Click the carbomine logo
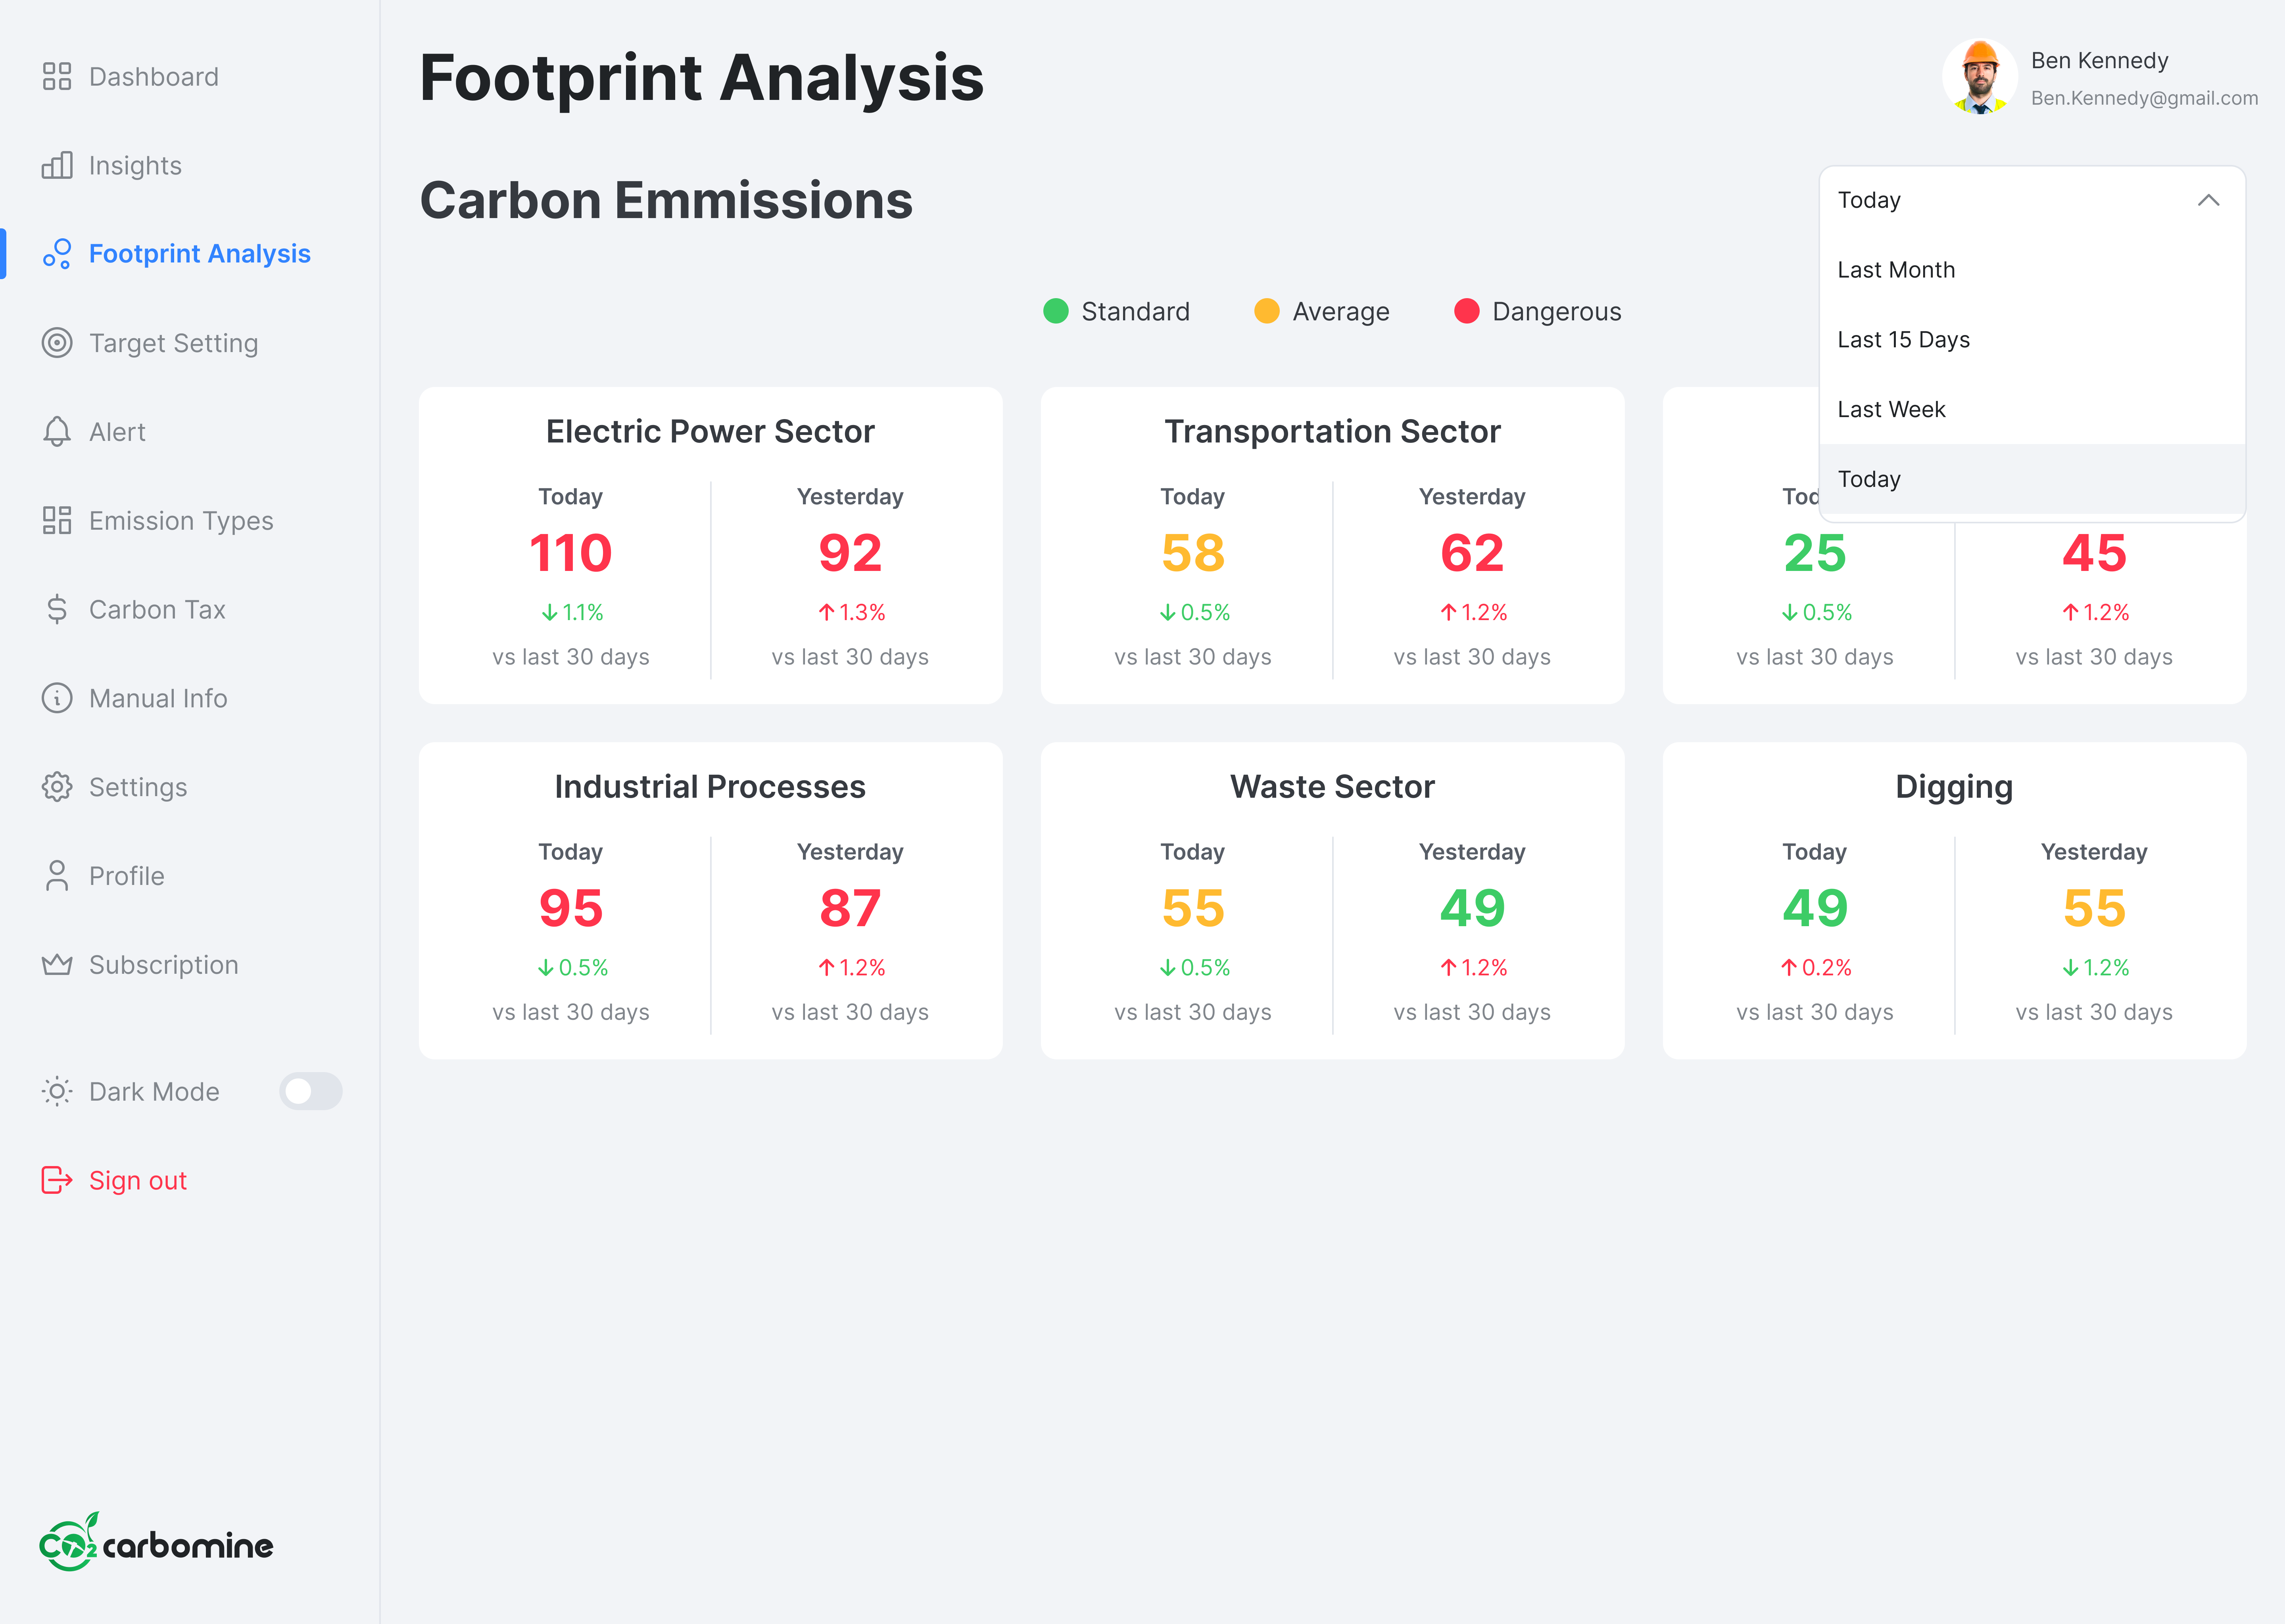The height and width of the screenshot is (1624, 2285). [x=156, y=1542]
